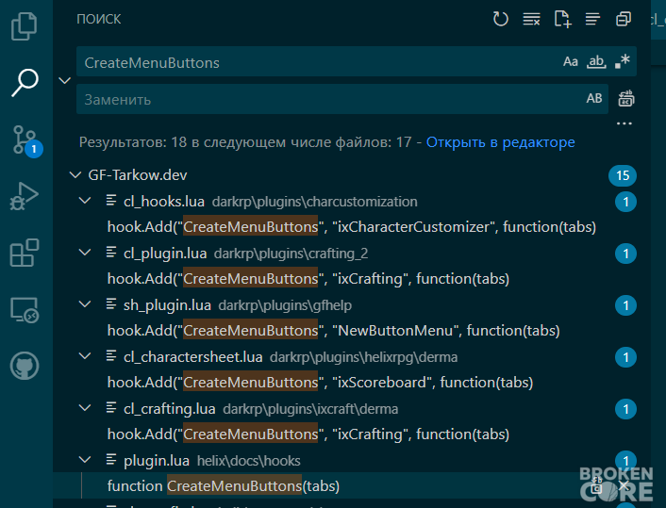This screenshot has width=666, height=508.
Task: Open Source Control view with badge
Action: click(x=26, y=140)
